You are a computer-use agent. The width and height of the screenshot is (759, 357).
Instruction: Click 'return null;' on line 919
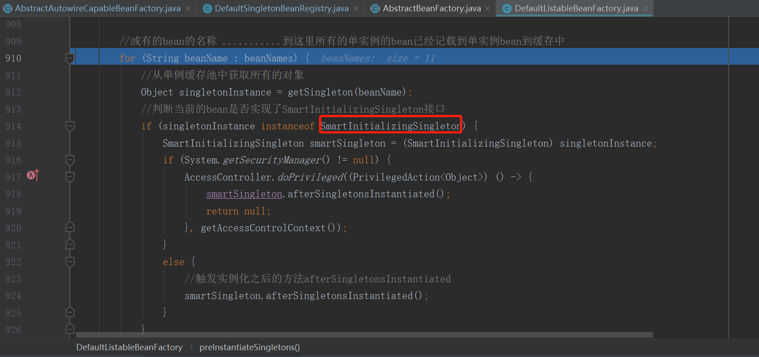pyautogui.click(x=238, y=211)
